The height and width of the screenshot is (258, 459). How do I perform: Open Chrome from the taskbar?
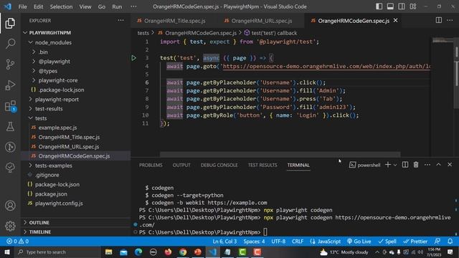tap(183, 252)
